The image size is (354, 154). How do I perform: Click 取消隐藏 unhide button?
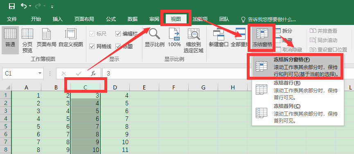tap(289, 49)
